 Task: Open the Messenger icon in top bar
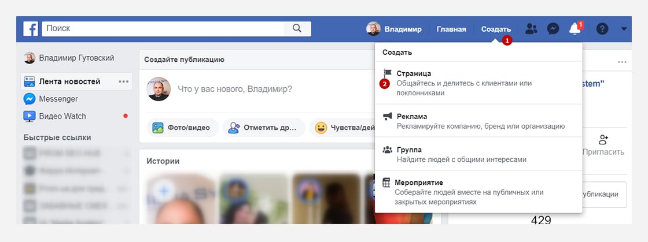click(553, 29)
